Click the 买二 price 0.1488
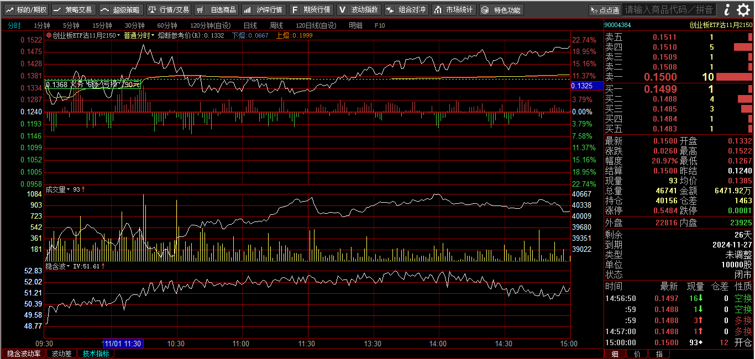The image size is (755, 359). [x=664, y=99]
